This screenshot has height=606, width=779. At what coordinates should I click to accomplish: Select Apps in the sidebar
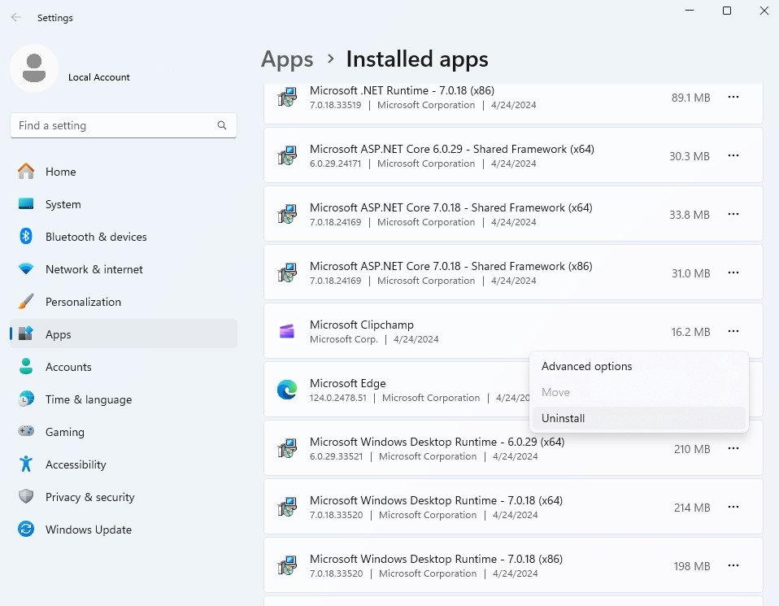pos(124,334)
